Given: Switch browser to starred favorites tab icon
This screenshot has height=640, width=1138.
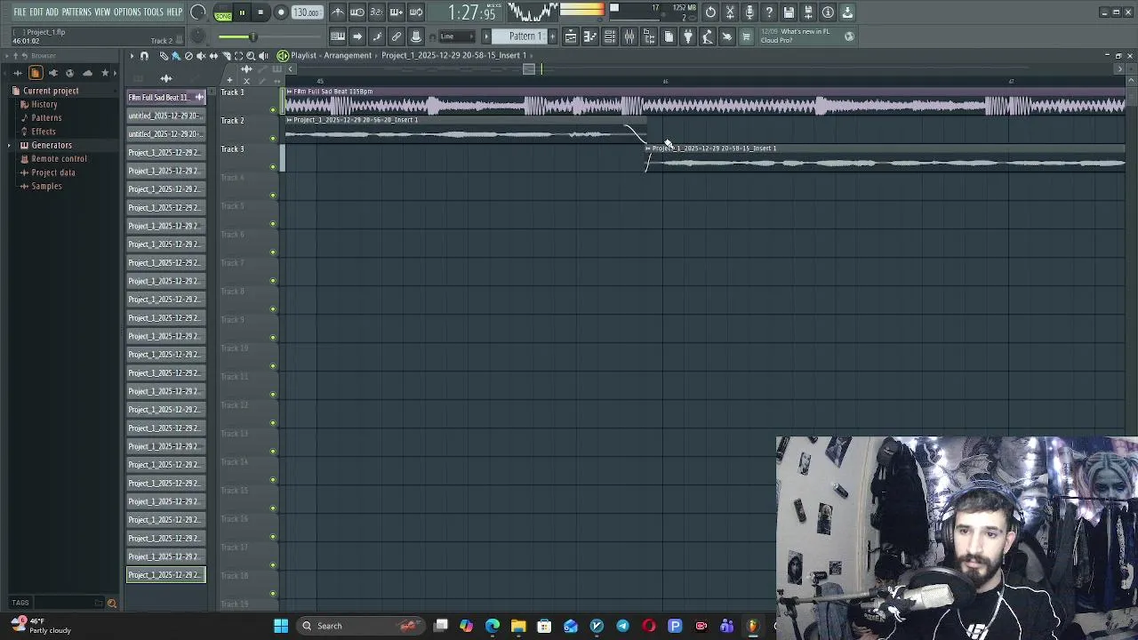Looking at the screenshot, I should [105, 73].
